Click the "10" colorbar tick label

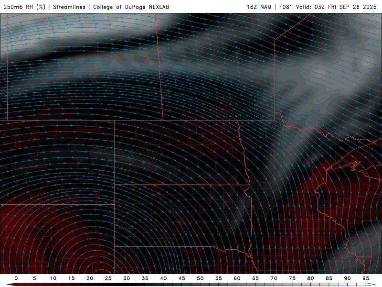53,278
